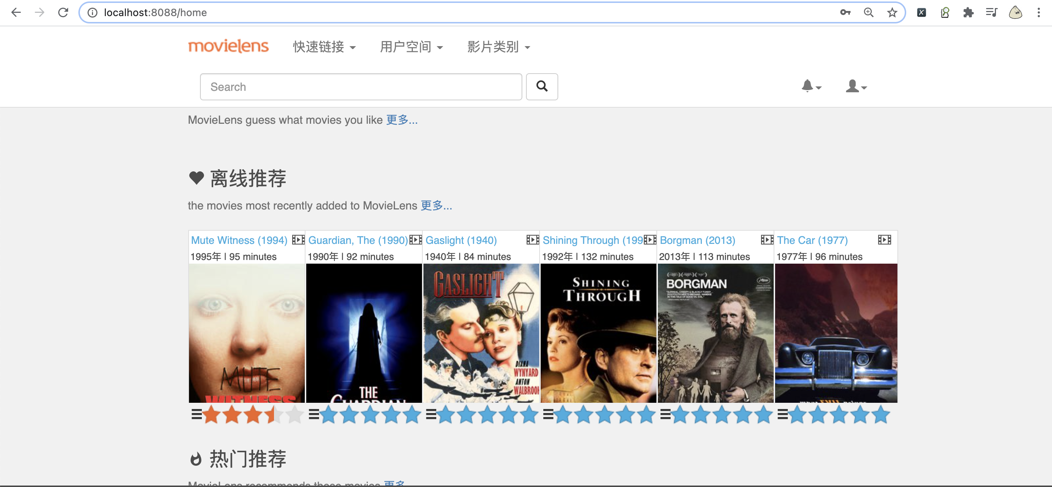Click the film icon next to The Car

coord(884,239)
